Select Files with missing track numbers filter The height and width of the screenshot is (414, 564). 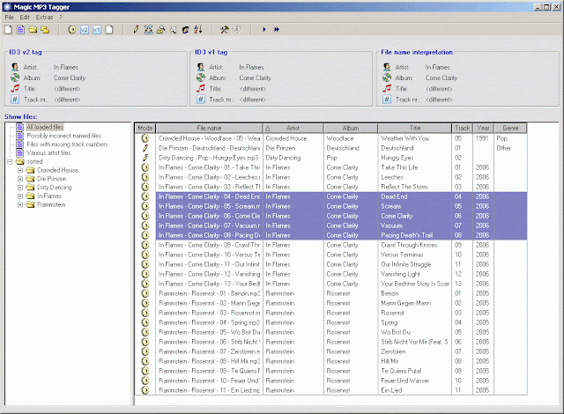[67, 144]
